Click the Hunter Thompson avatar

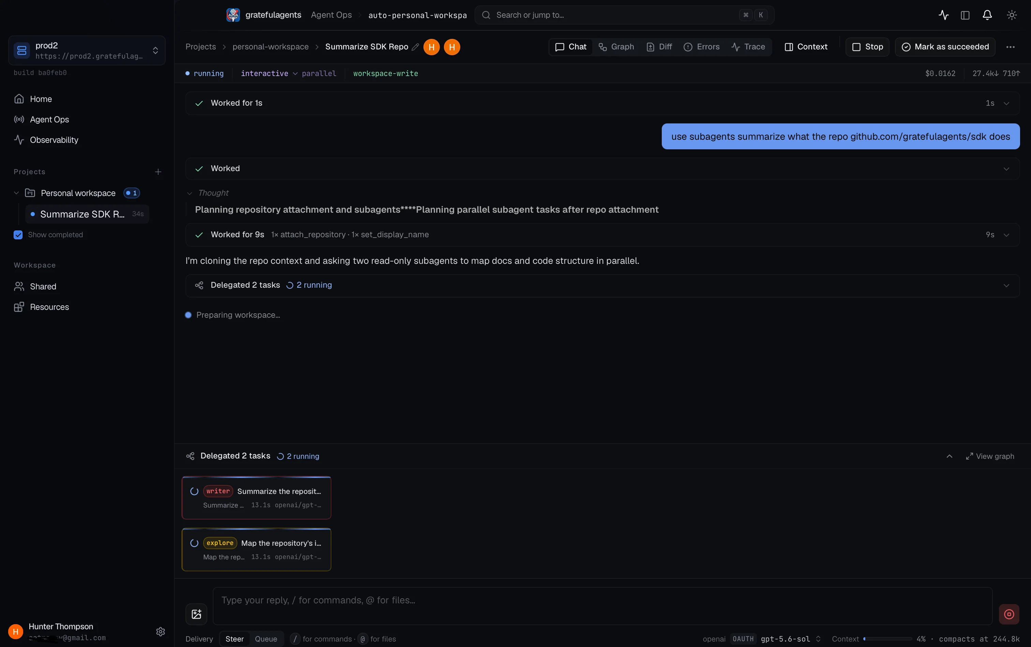(x=15, y=632)
